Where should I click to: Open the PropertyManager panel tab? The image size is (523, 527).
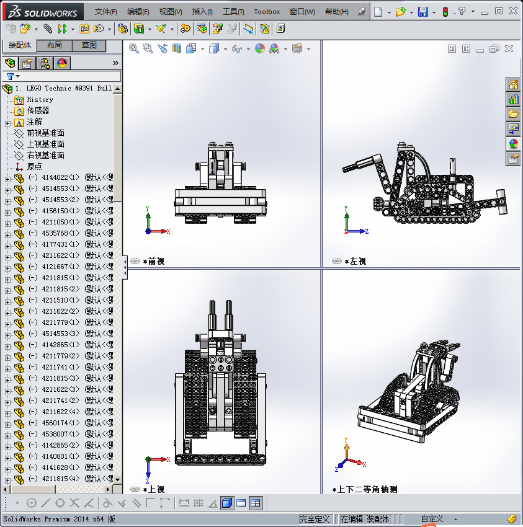[x=27, y=63]
